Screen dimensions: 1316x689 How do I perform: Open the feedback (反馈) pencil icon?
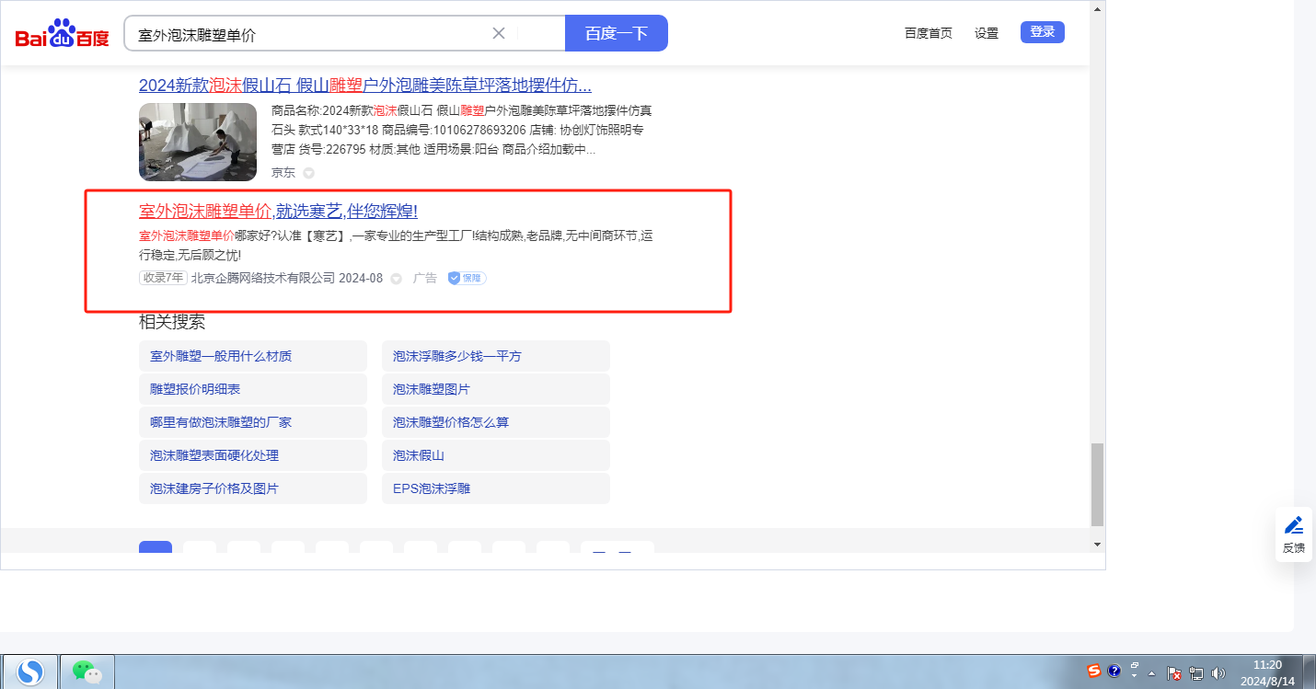[x=1294, y=525]
